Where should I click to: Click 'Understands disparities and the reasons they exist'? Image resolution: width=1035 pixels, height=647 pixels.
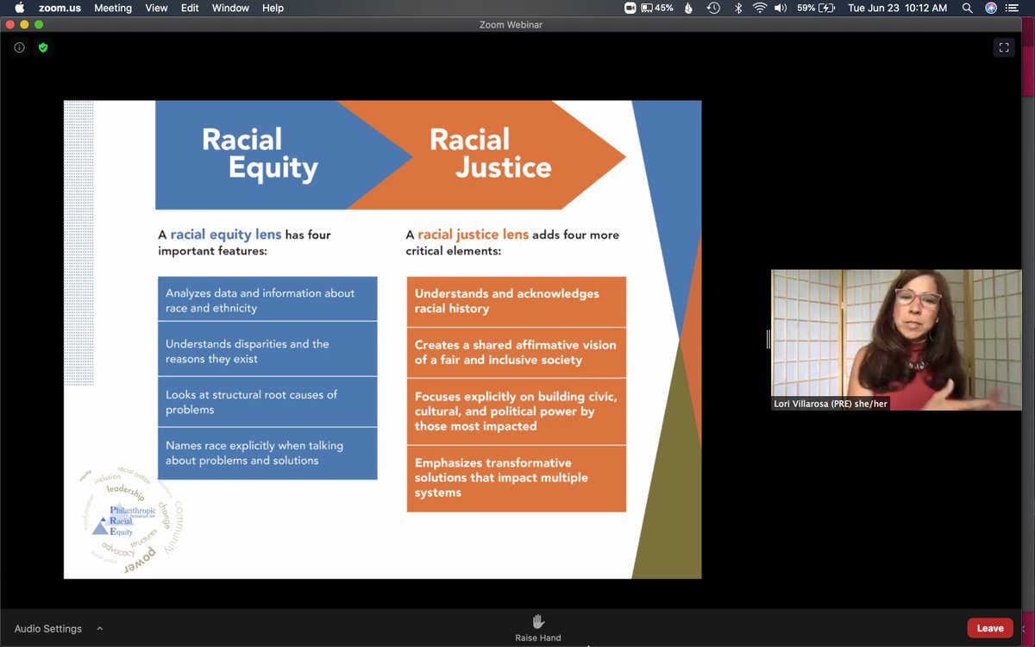point(267,349)
